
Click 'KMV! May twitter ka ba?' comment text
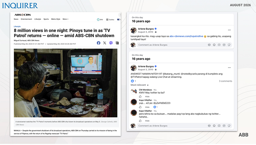point(152,92)
